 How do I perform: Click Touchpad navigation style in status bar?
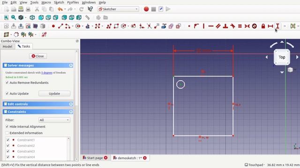255,165
